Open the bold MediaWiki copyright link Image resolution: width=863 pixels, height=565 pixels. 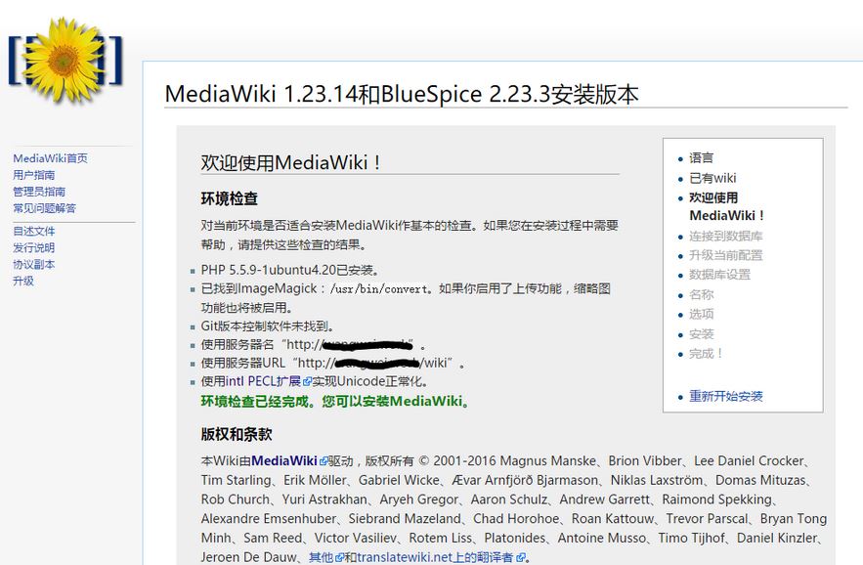284,461
